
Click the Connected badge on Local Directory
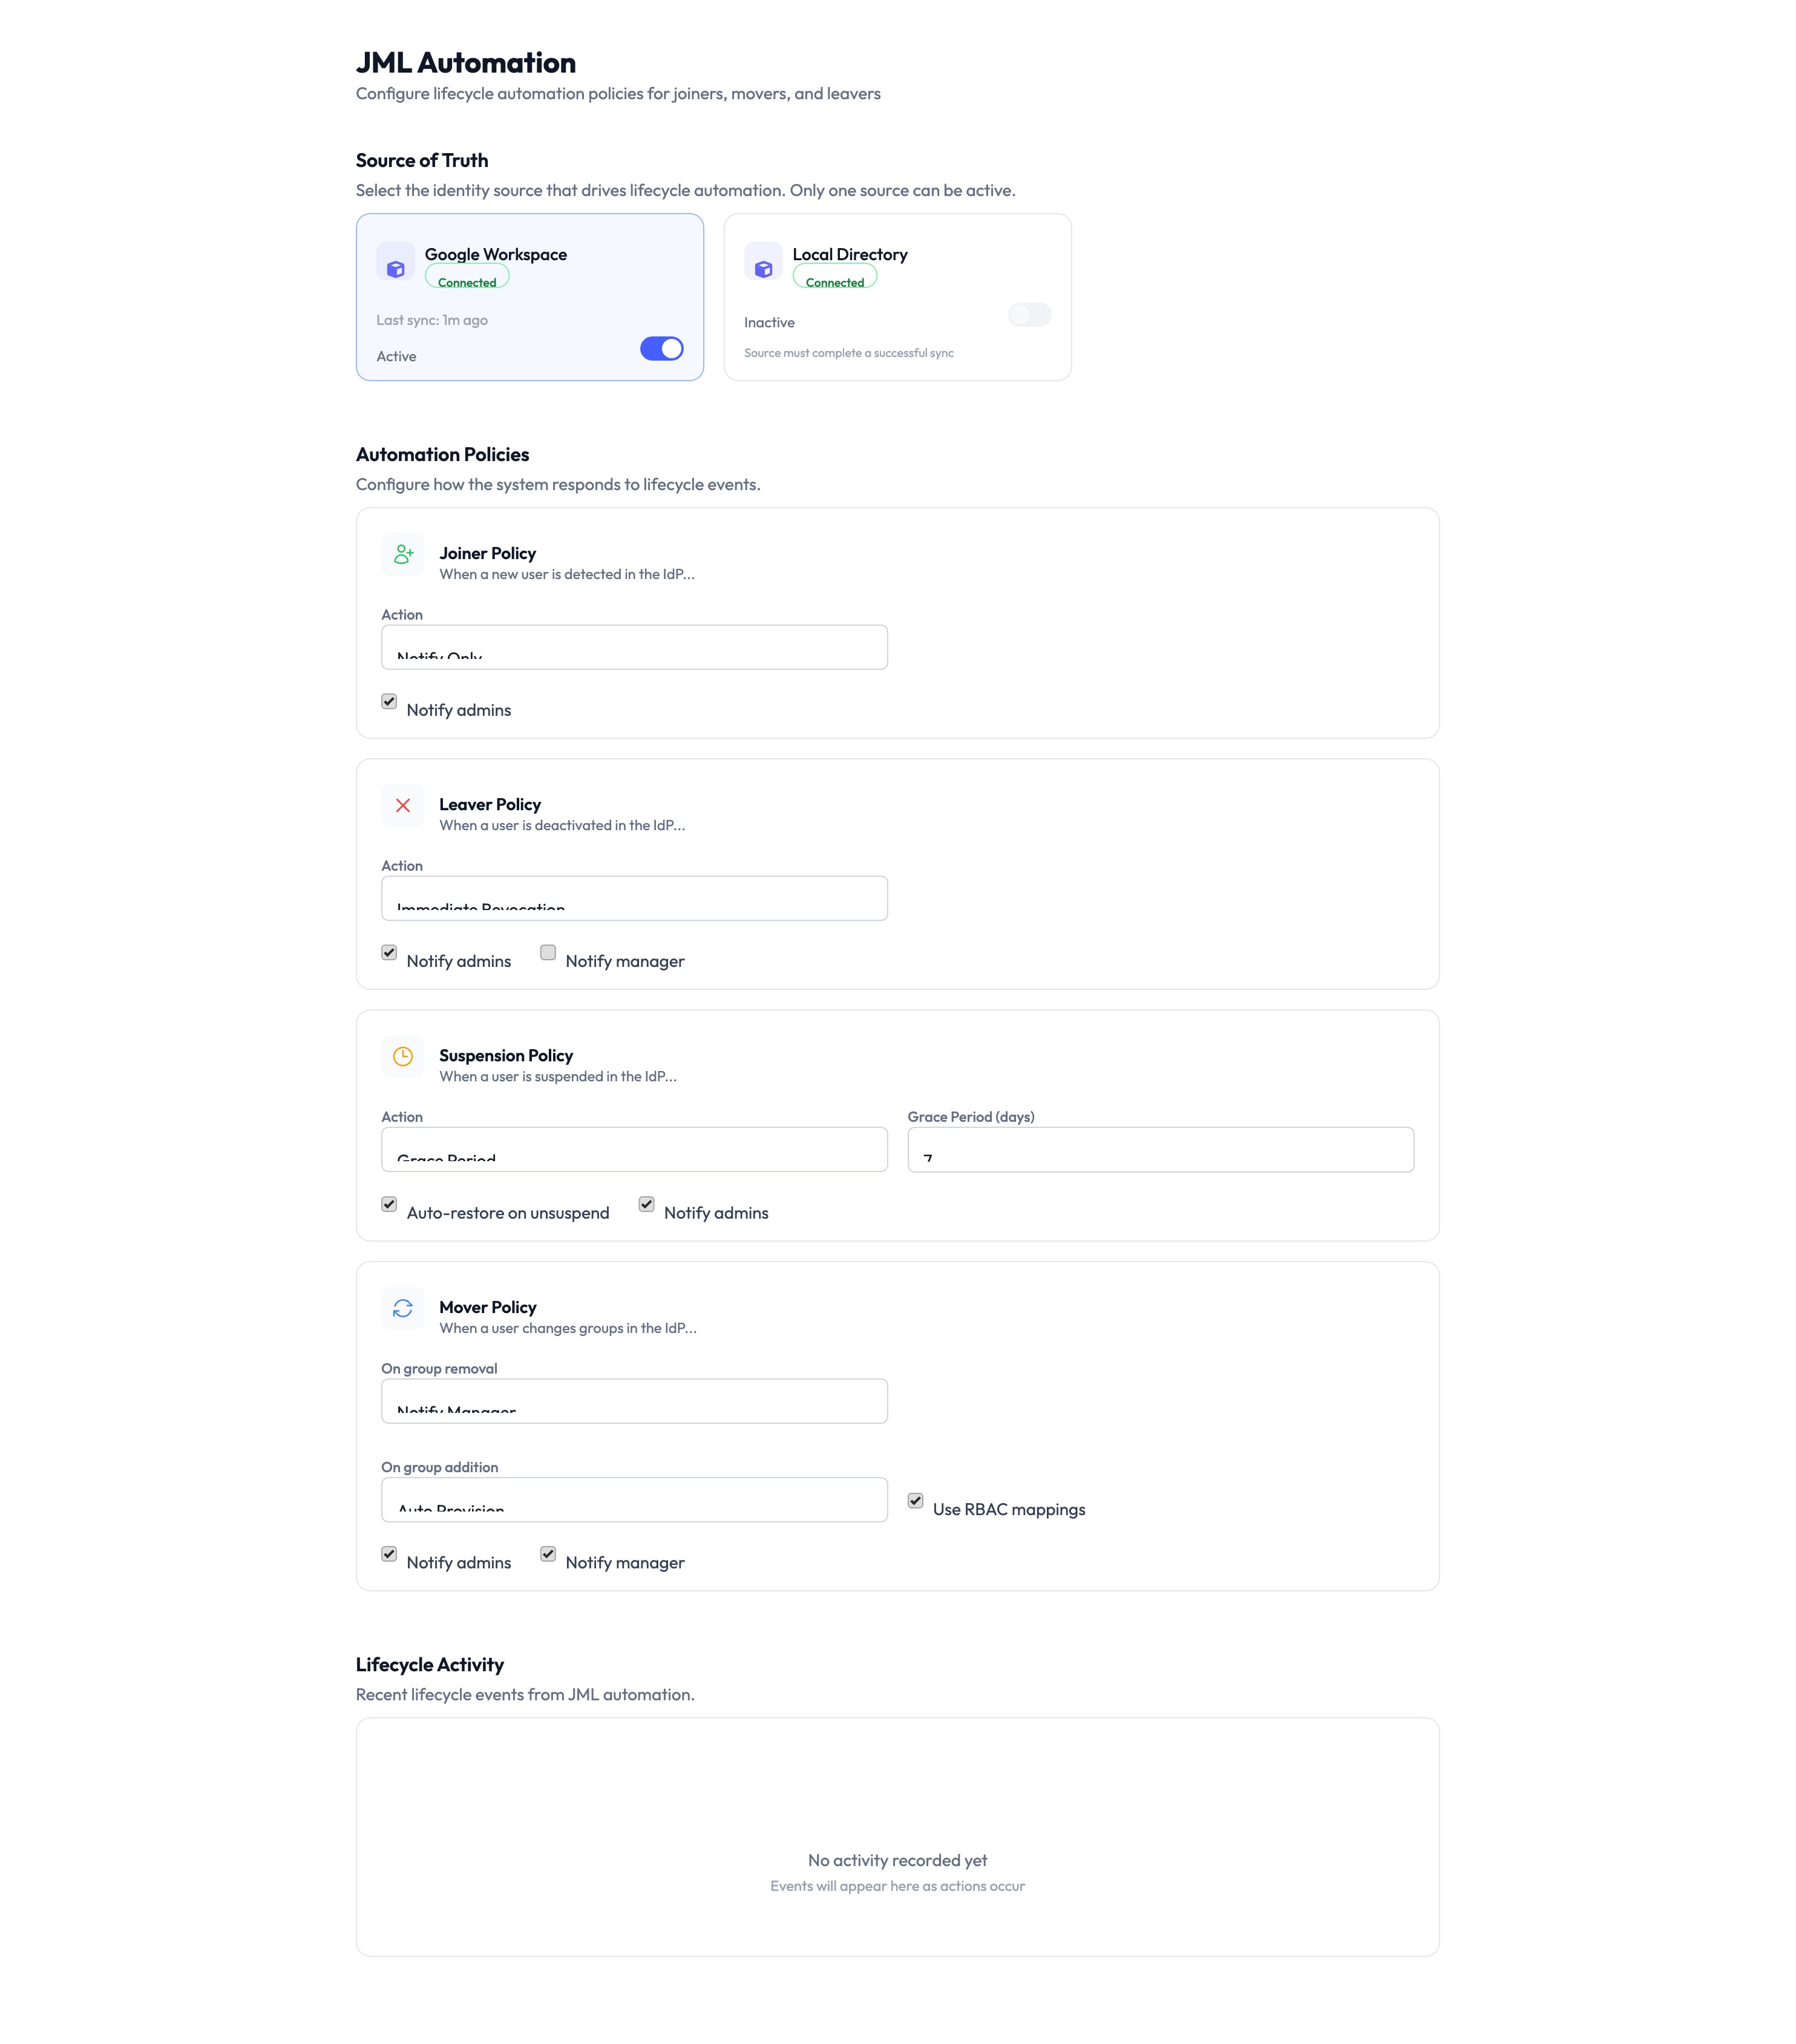click(835, 281)
